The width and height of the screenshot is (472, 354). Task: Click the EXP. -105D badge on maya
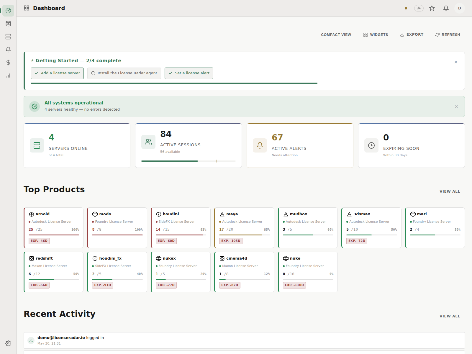click(231, 241)
